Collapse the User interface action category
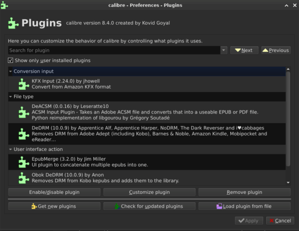 [x=10, y=149]
